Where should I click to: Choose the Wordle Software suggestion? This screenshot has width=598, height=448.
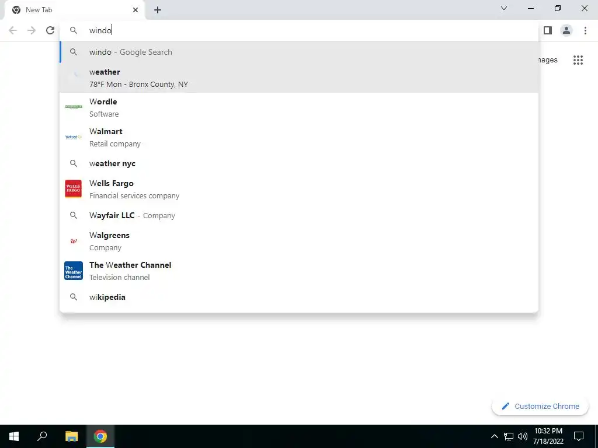[x=300, y=107]
